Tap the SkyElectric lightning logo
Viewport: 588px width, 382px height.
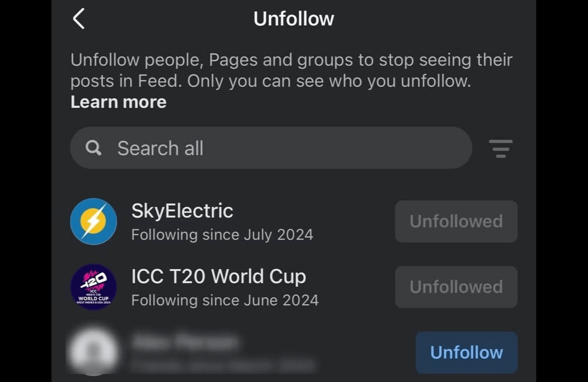click(x=93, y=222)
